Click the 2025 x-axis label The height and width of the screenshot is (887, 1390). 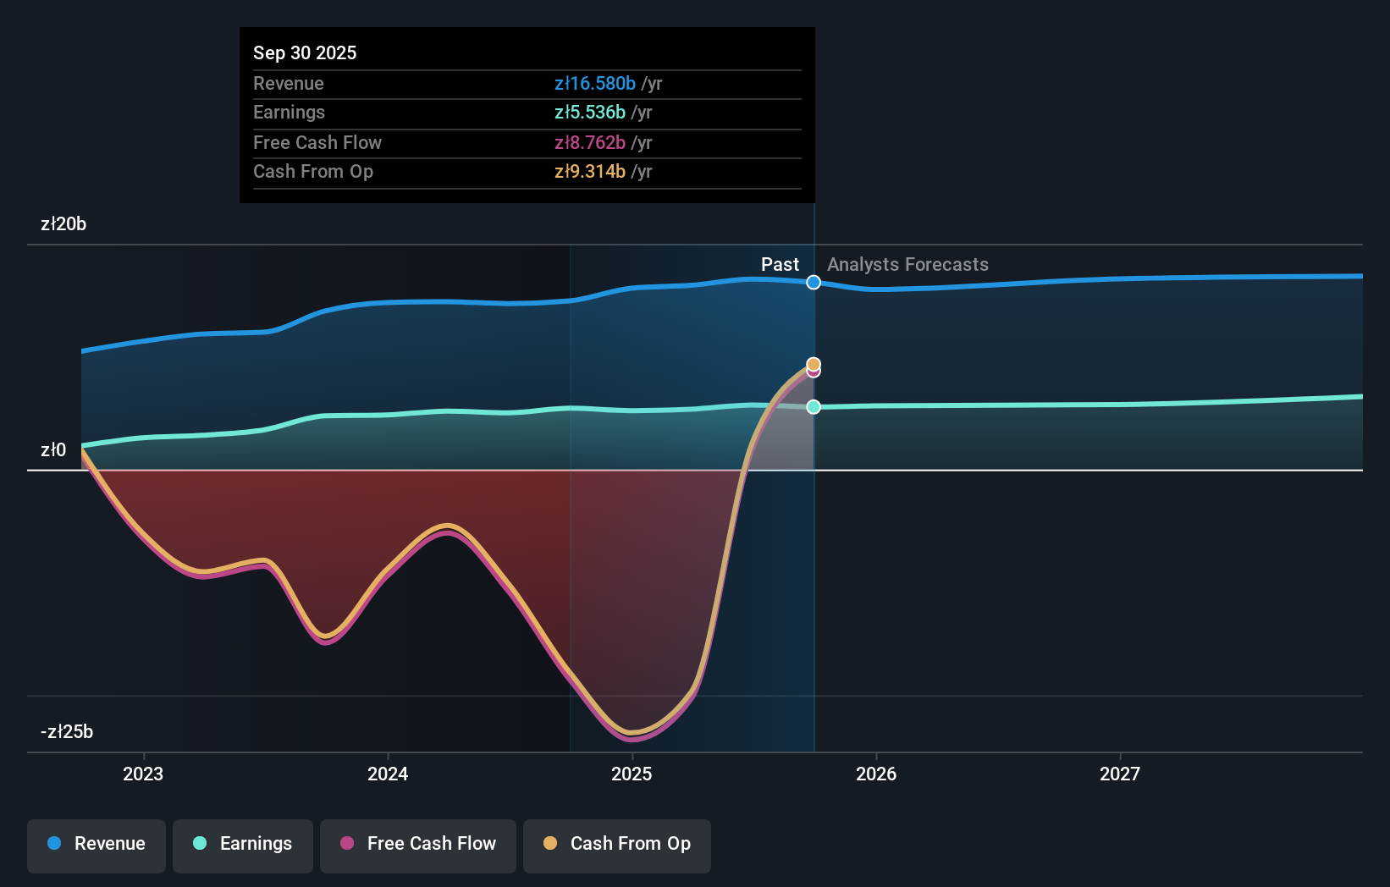click(632, 774)
